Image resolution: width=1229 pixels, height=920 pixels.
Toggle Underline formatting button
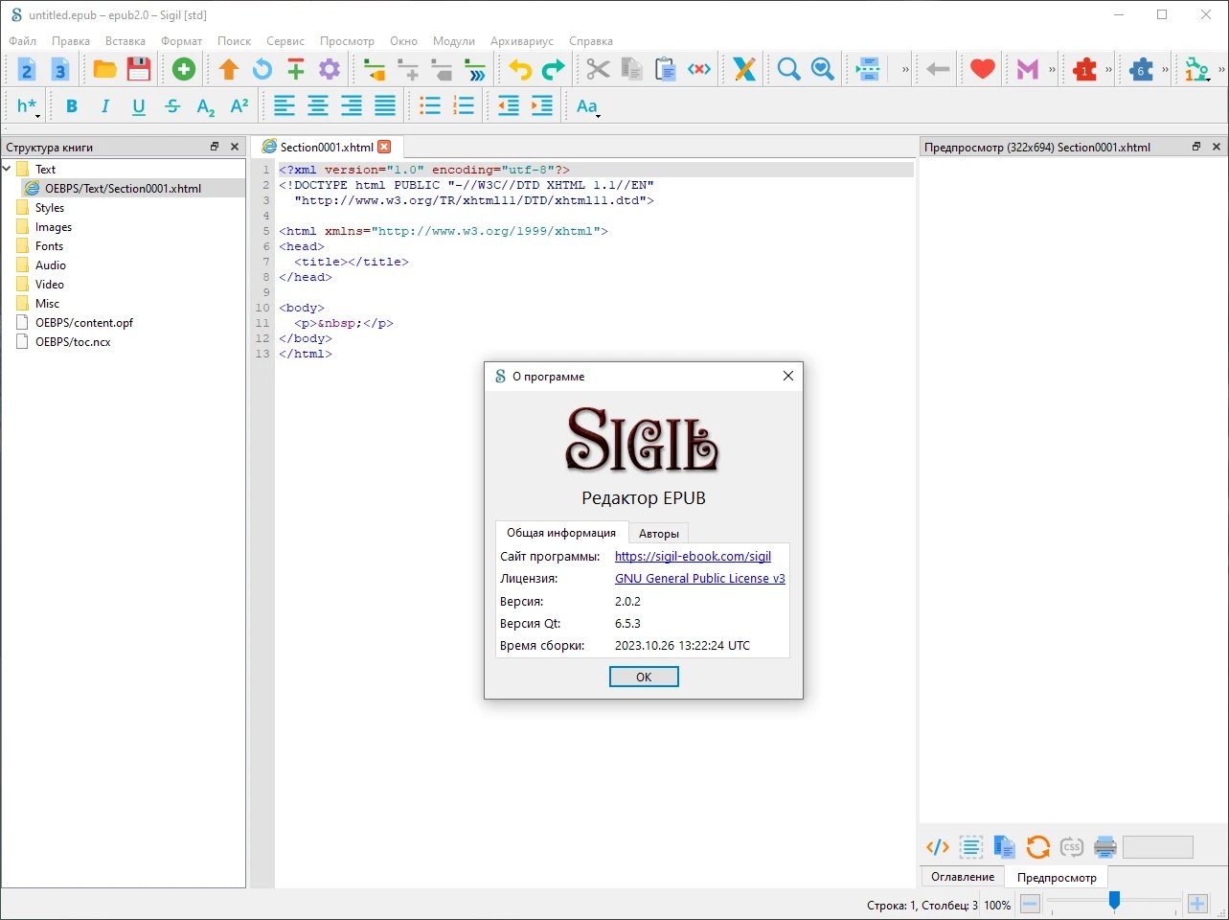[139, 106]
